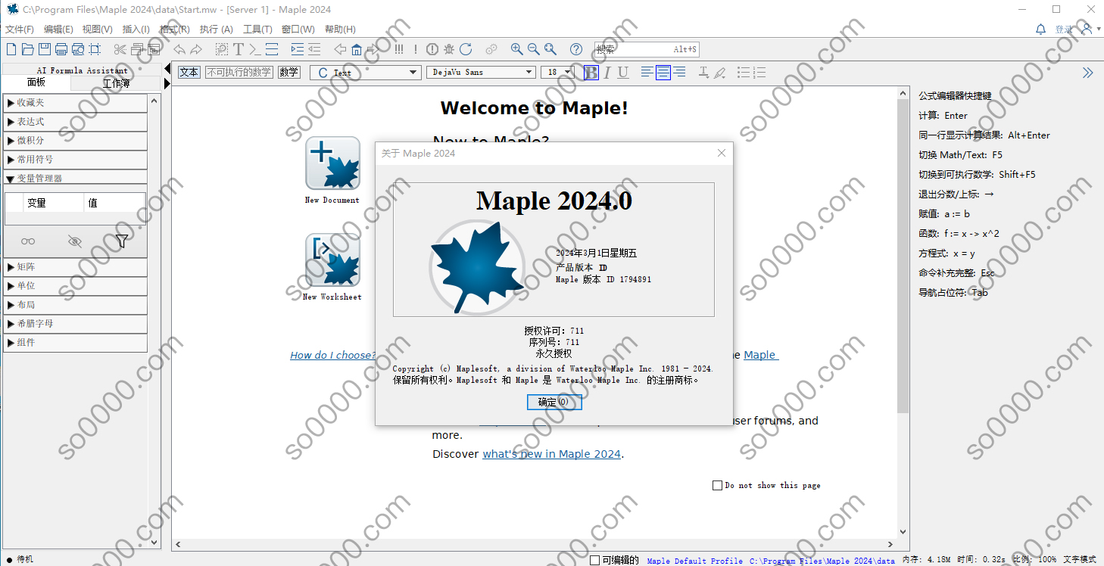Insert Maple prompt with the >_ icon
This screenshot has width=1104, height=566.
click(x=255, y=49)
